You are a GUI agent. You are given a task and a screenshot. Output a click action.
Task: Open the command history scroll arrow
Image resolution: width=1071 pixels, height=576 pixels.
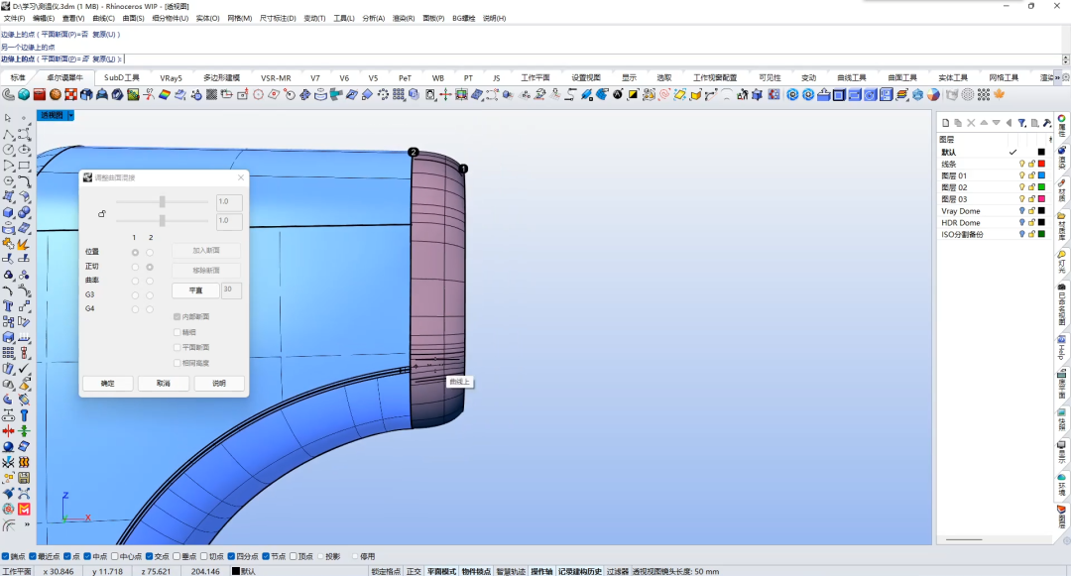pyautogui.click(x=1065, y=59)
